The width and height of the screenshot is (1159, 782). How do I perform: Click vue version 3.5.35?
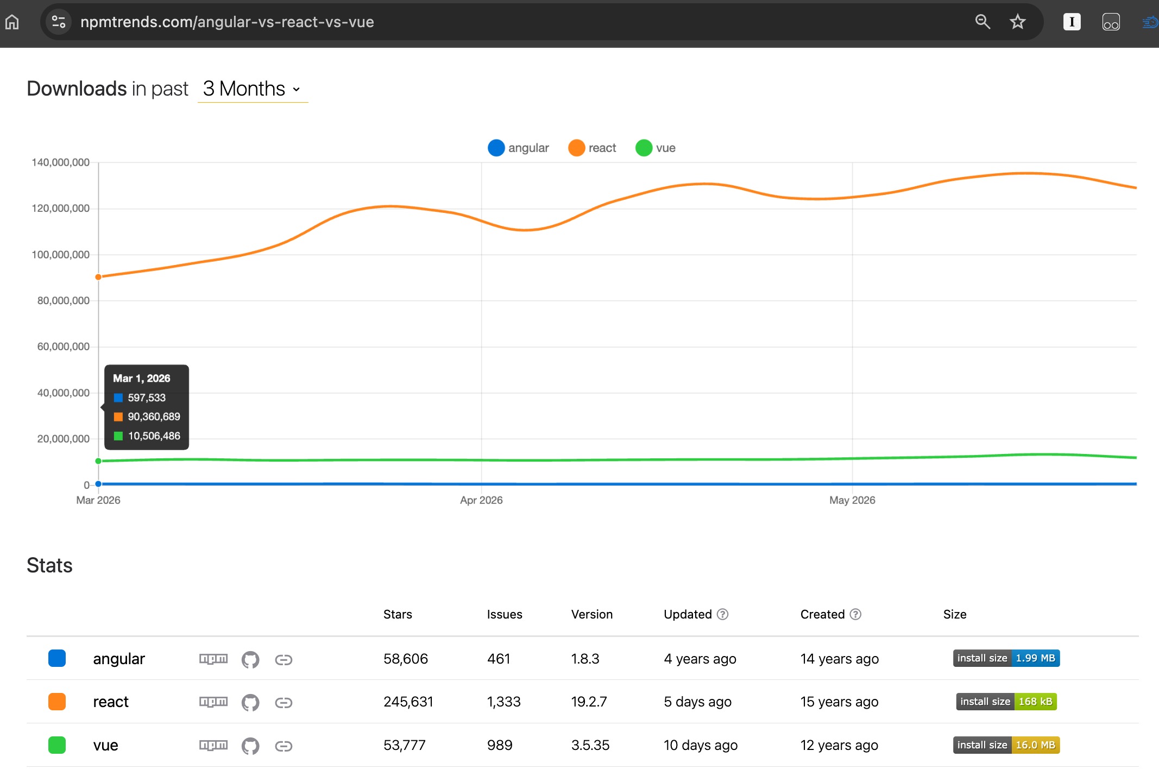coord(590,745)
